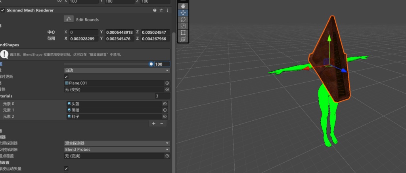Select the Rotate tool
The width and height of the screenshot is (406, 173).
coord(183,19)
